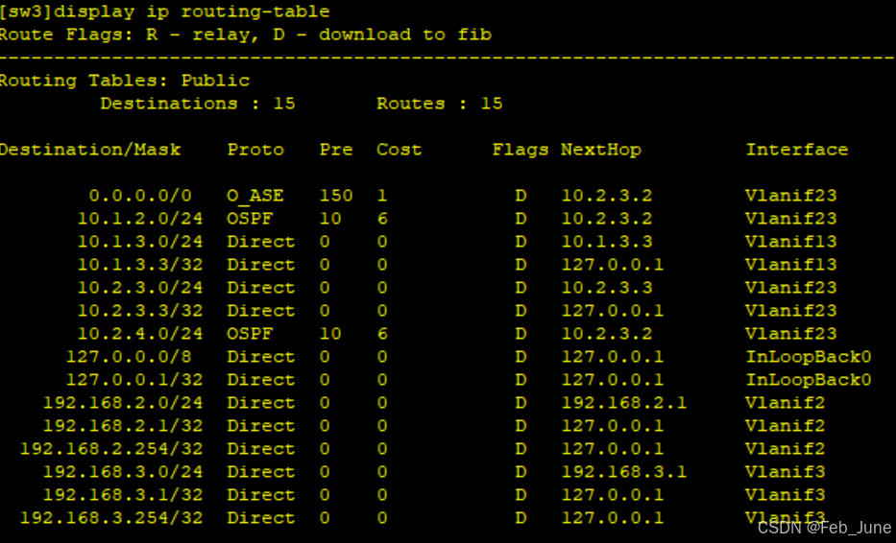Click the 'Cost' column header
This screenshot has height=543, width=896.
399,150
